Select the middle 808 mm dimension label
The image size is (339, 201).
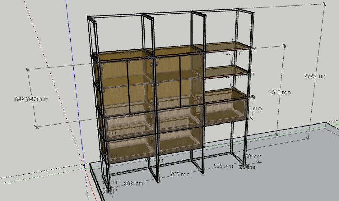coord(180,174)
